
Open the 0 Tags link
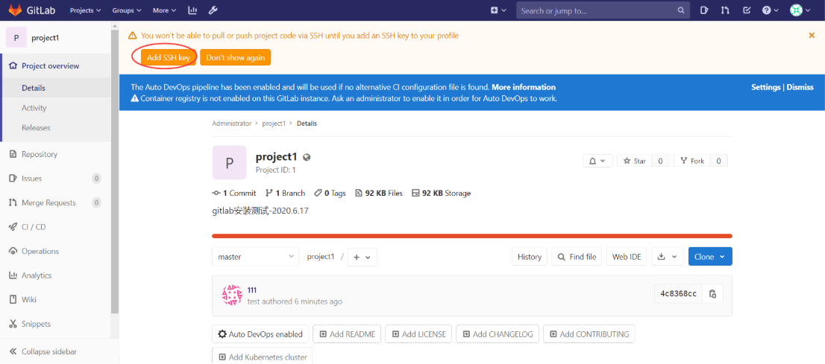(330, 194)
